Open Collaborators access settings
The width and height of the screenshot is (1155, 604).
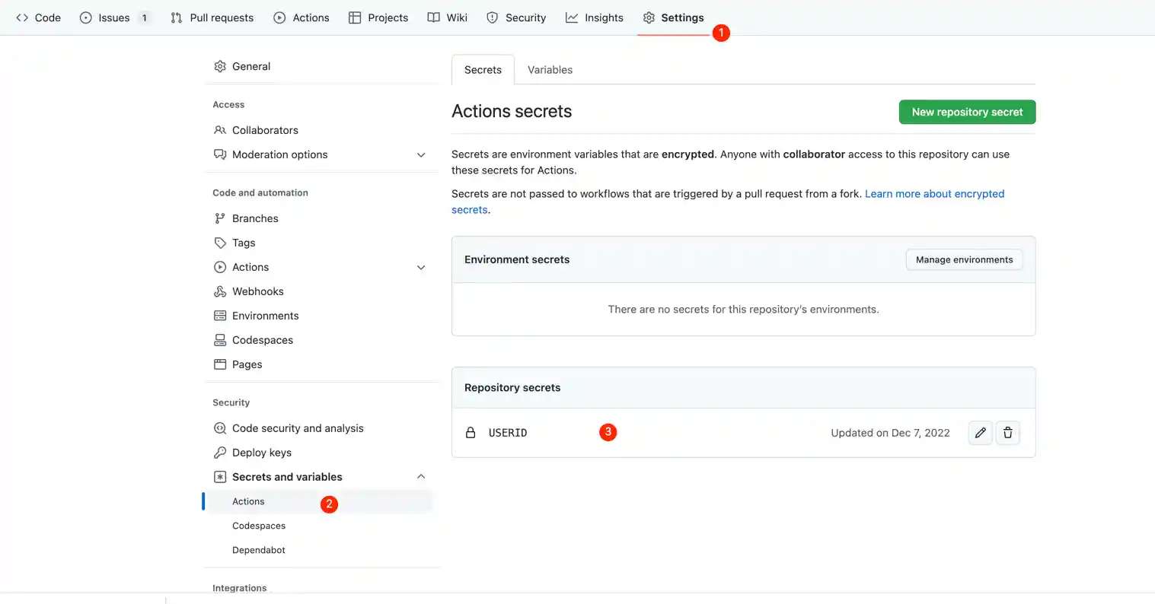(x=265, y=130)
